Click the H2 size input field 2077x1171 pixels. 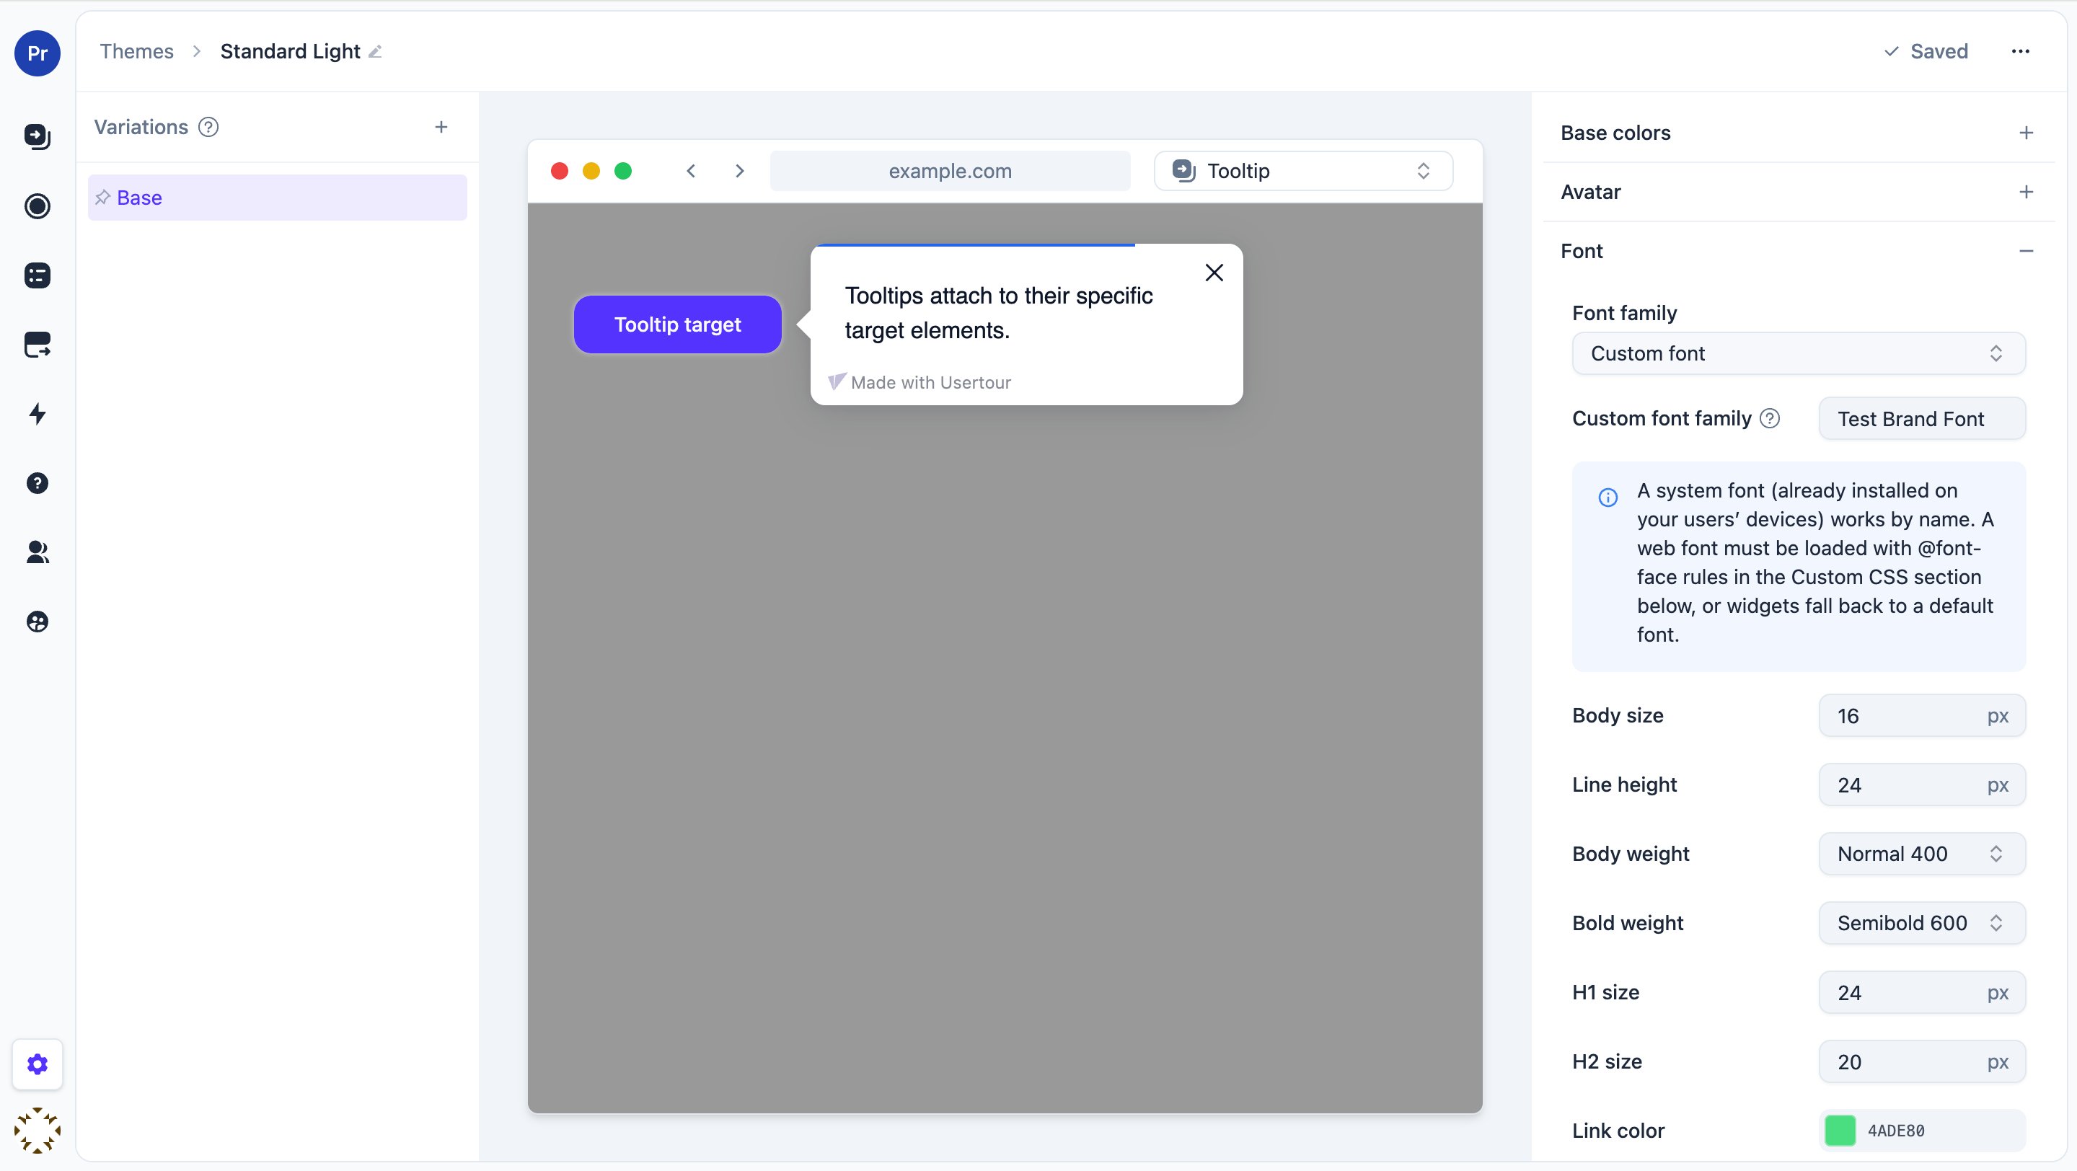coord(1922,1061)
